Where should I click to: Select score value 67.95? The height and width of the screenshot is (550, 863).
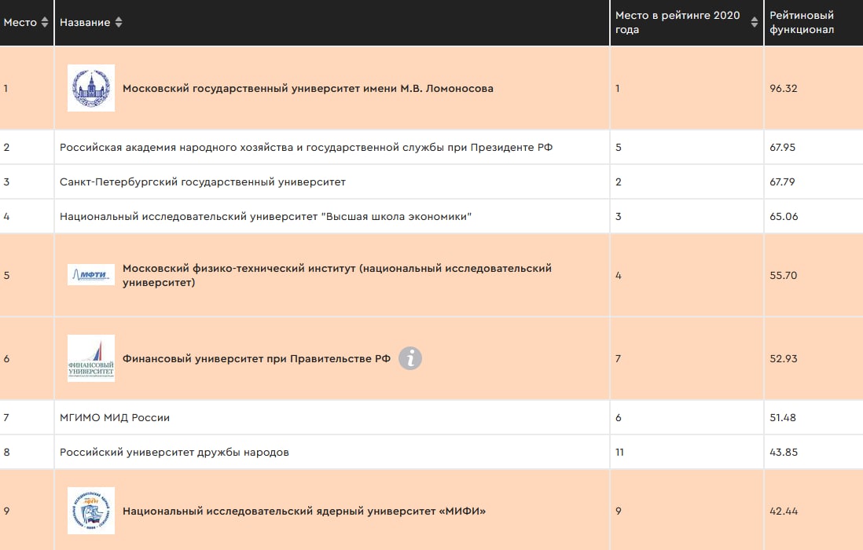click(782, 148)
